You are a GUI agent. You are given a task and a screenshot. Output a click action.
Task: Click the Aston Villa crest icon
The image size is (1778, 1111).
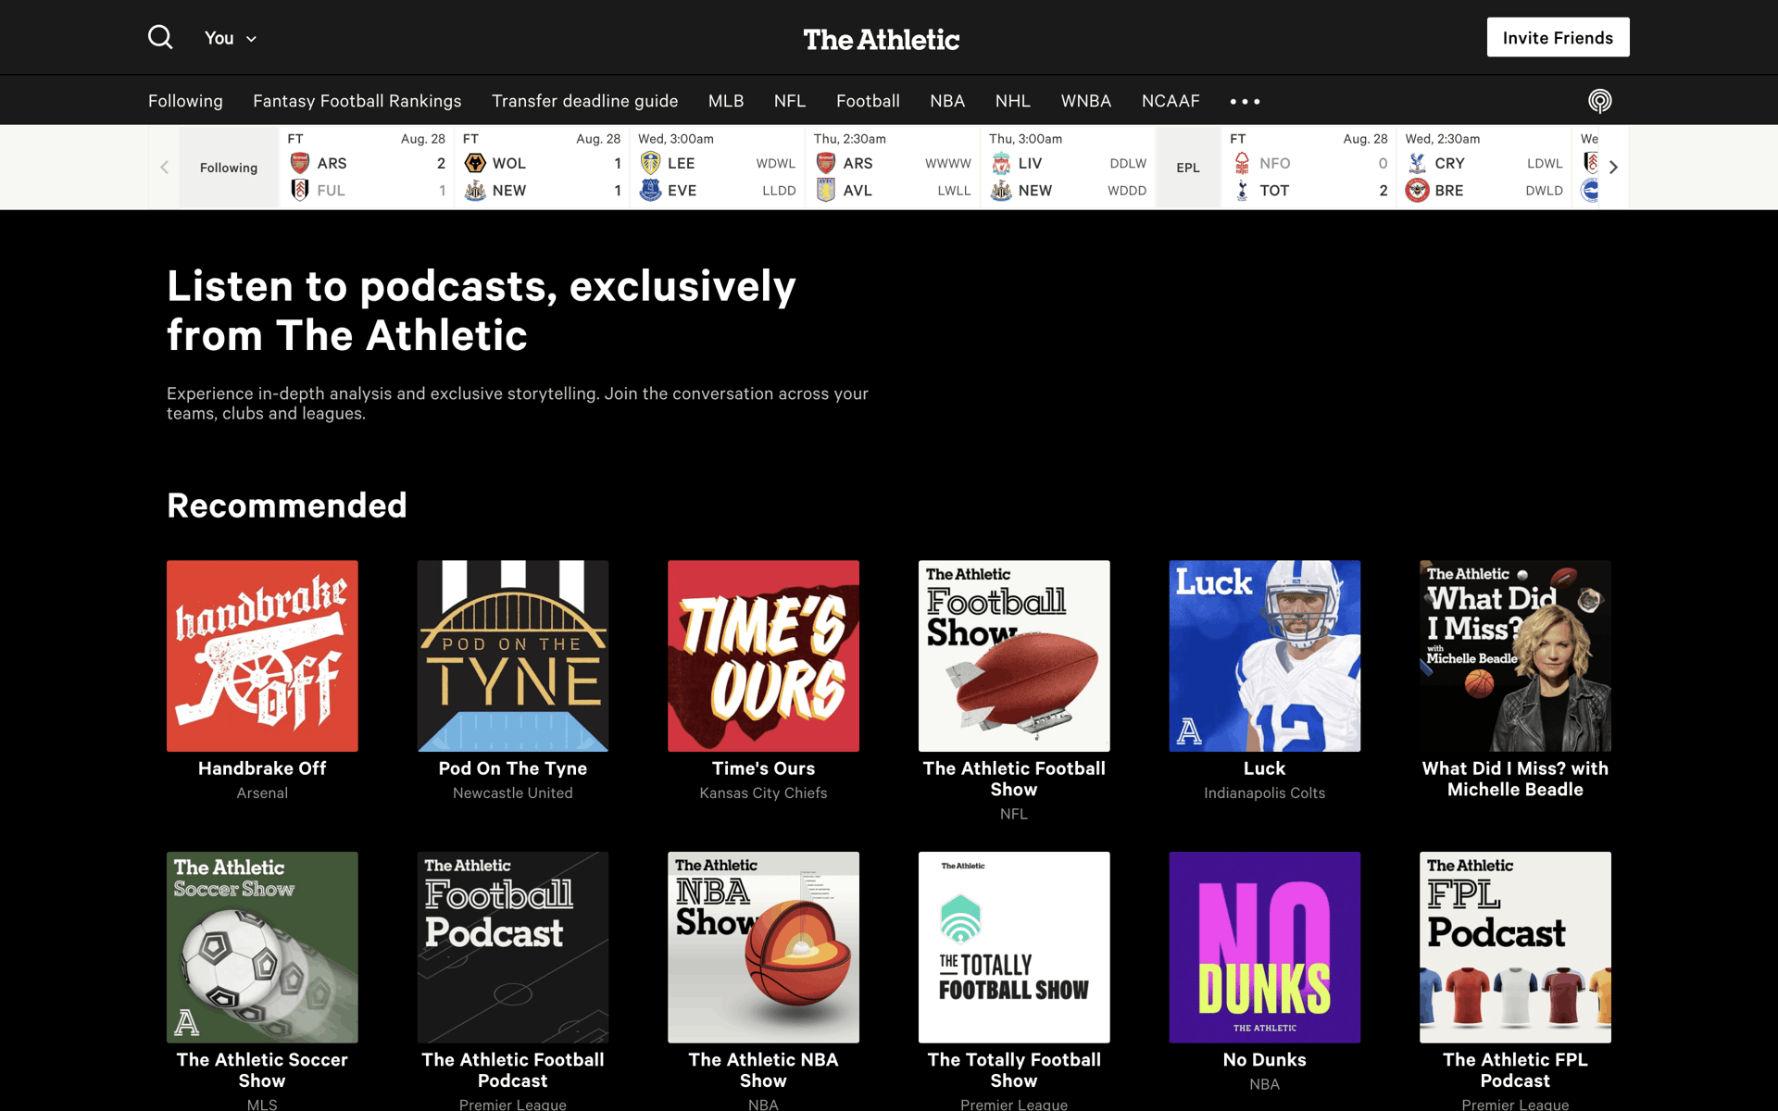point(826,190)
